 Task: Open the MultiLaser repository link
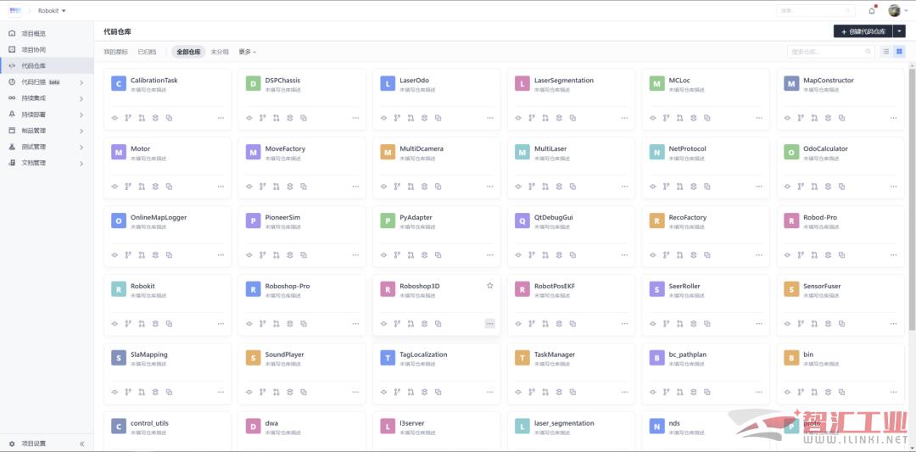pos(550,149)
